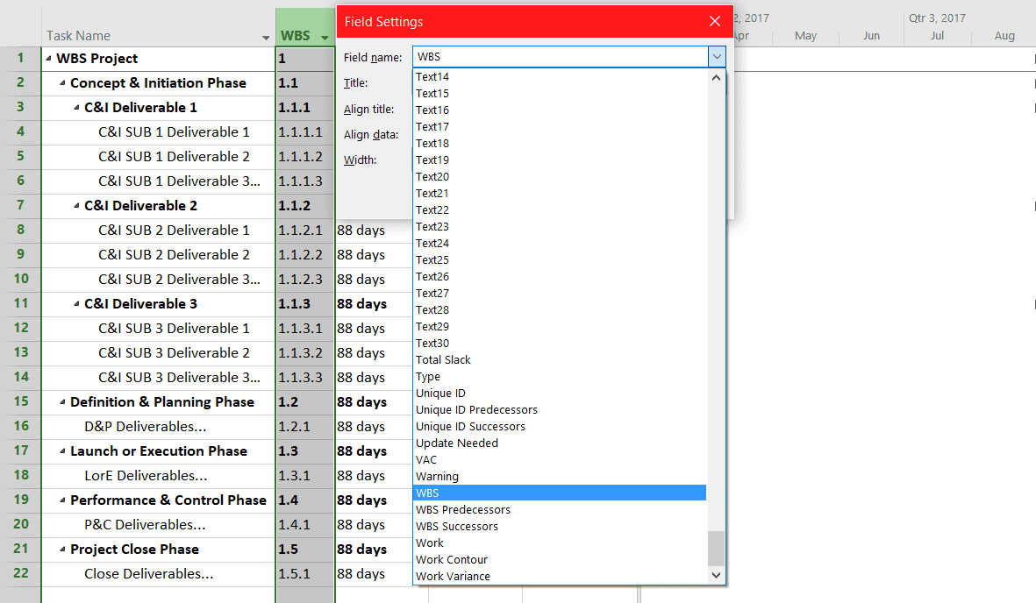Select Type from the field list
This screenshot has height=603, width=1036.
point(561,377)
